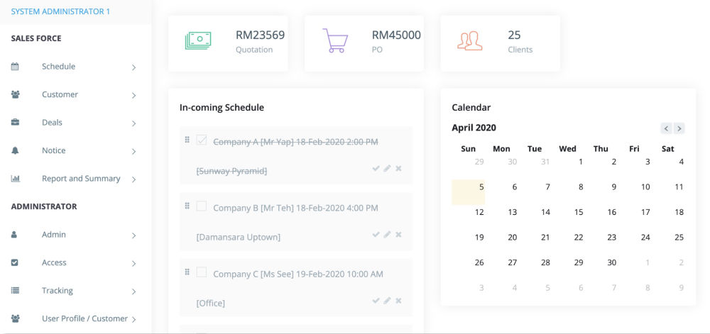Uncheck the Company A schedule checkbox

[202, 140]
